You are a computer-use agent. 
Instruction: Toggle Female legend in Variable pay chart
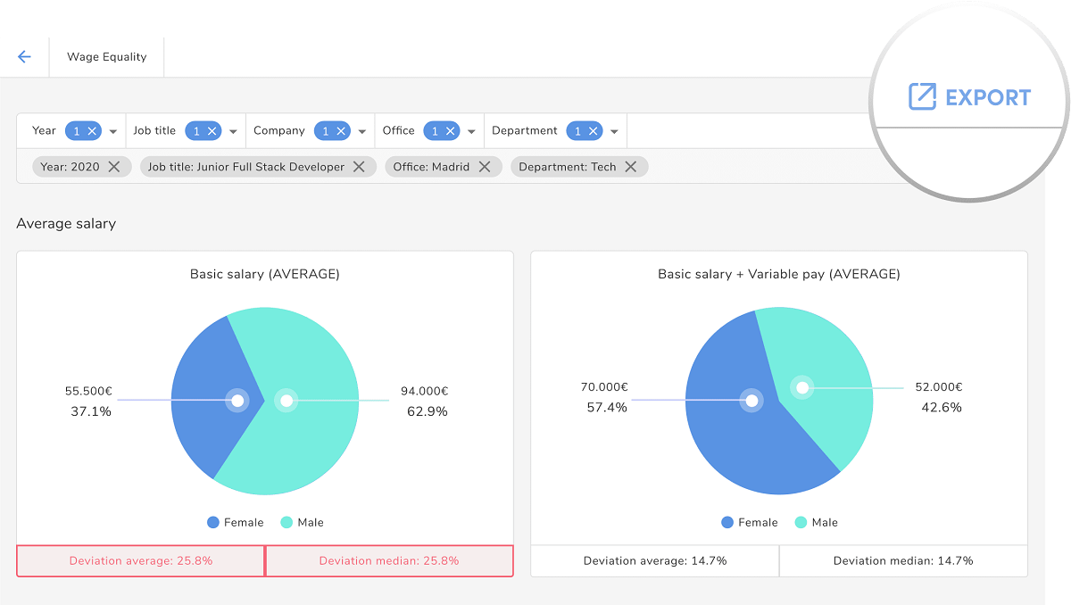click(750, 523)
